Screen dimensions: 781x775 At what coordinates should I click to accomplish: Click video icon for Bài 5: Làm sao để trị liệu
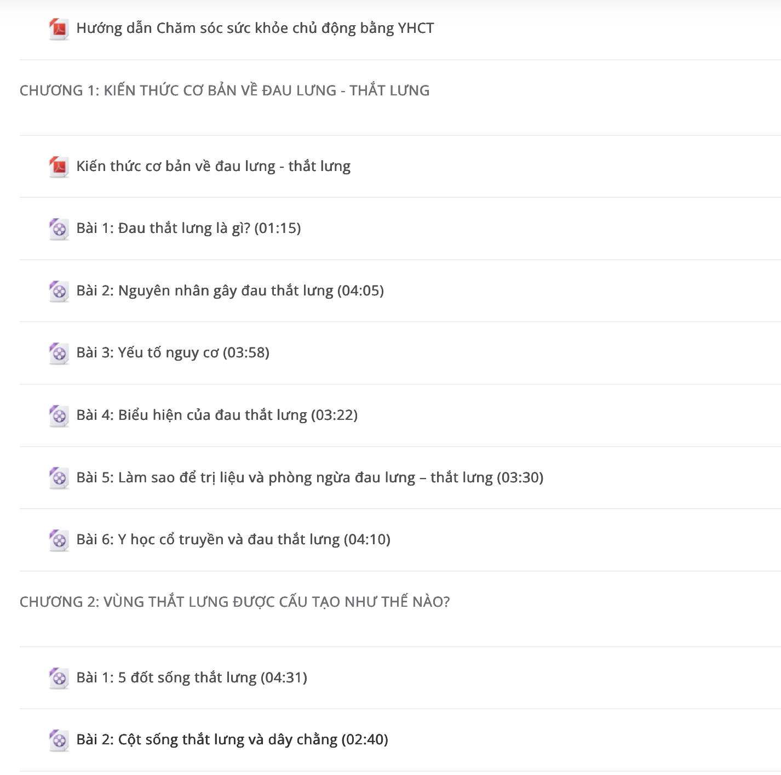(59, 478)
